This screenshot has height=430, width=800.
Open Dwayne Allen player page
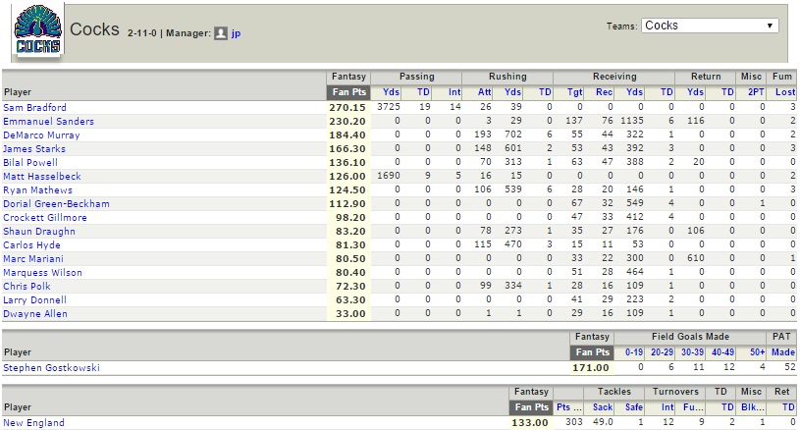point(35,314)
